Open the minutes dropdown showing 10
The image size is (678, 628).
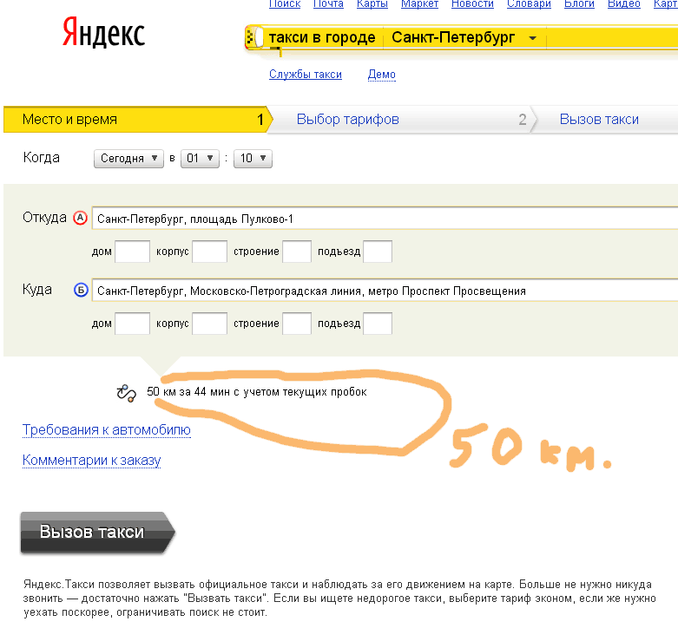tap(253, 159)
